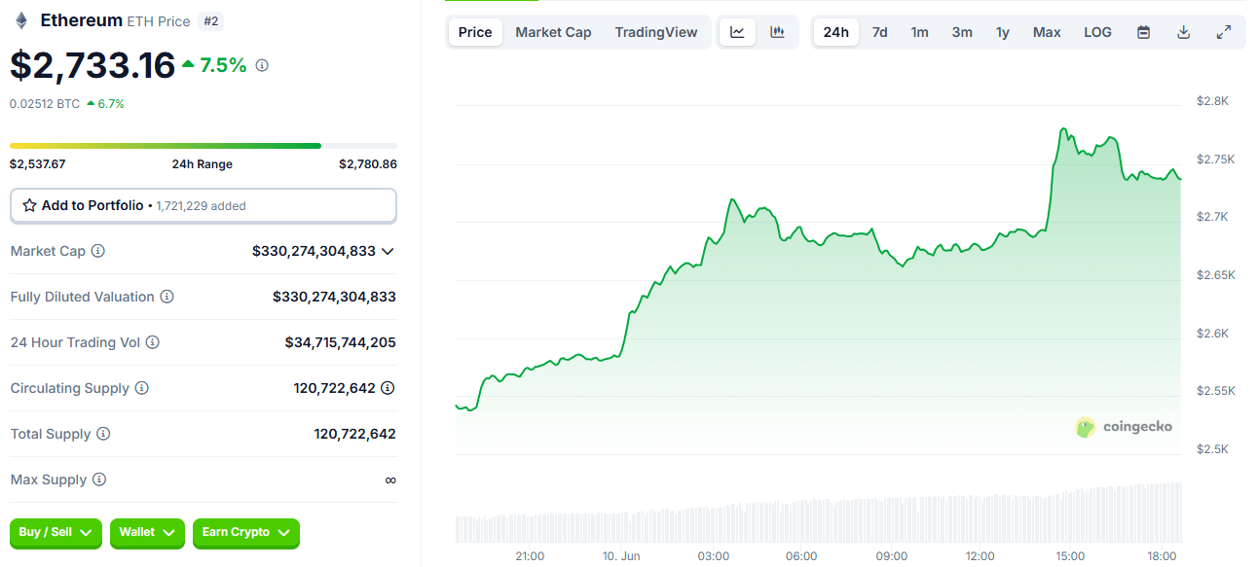Click the 0.02512 BTC value
Screen dimensions: 1257x567
coord(45,103)
